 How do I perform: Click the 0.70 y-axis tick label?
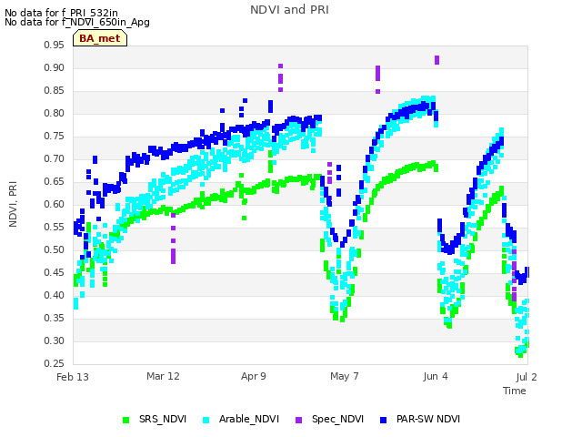pos(55,159)
